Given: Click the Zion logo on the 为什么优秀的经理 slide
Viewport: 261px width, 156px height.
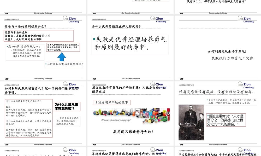Looking at the screenshot, I should (x=158, y=19).
